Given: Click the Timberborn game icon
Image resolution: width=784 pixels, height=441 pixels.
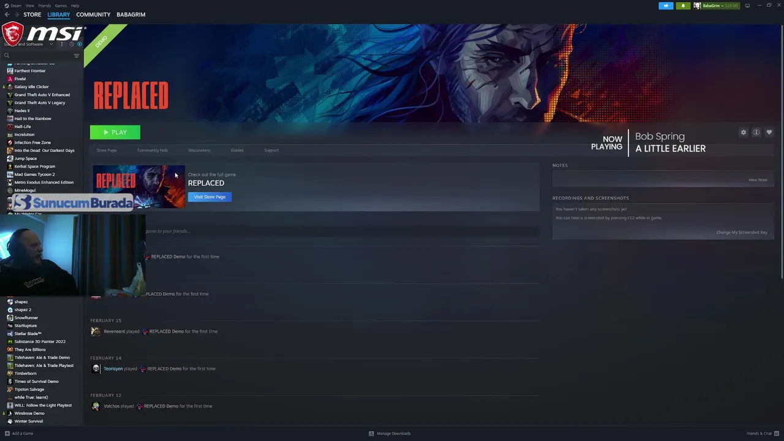Looking at the screenshot, I should (x=10, y=374).
